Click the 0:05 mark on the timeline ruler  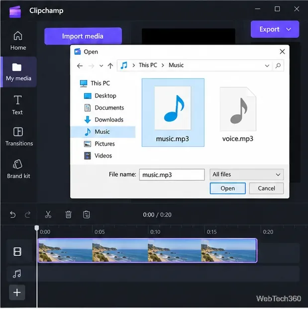pyautogui.click(x=100, y=232)
